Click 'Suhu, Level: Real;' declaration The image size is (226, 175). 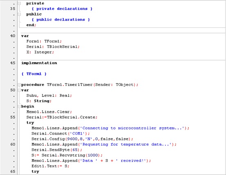(49, 96)
